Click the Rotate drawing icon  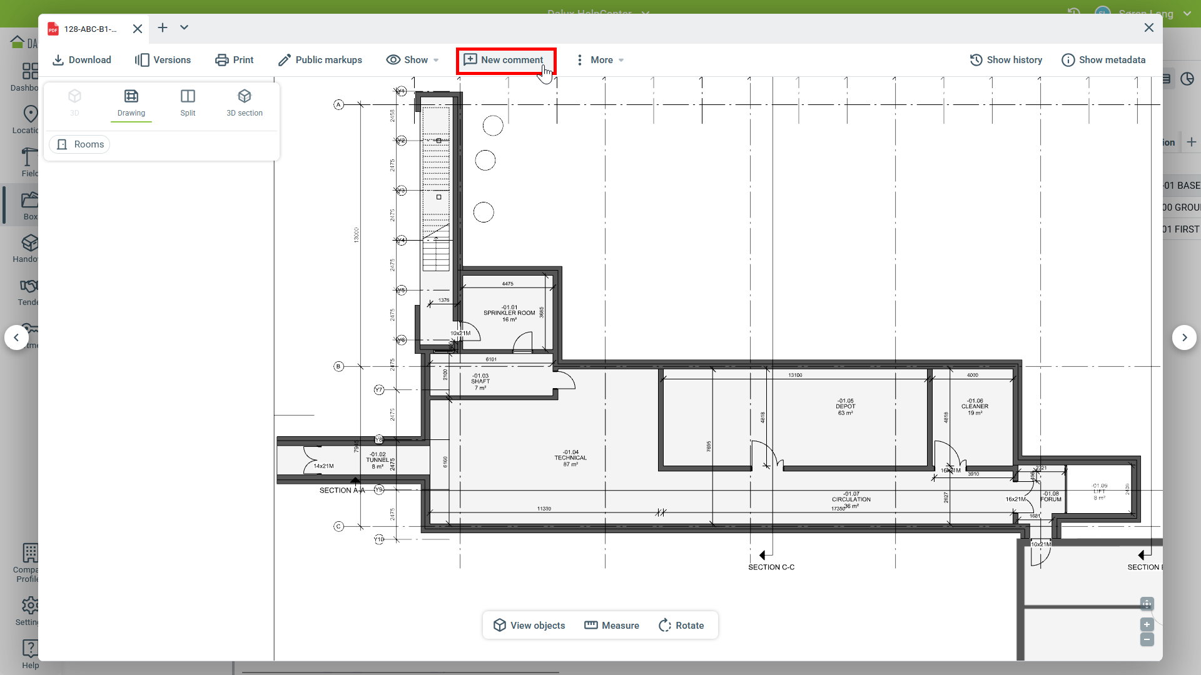[x=665, y=626]
